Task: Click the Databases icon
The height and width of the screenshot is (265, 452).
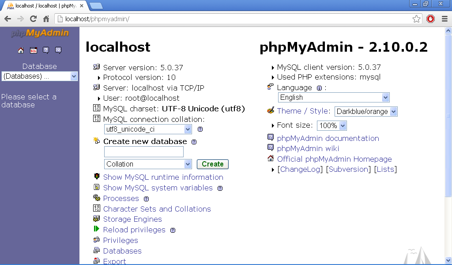Action: coord(97,250)
